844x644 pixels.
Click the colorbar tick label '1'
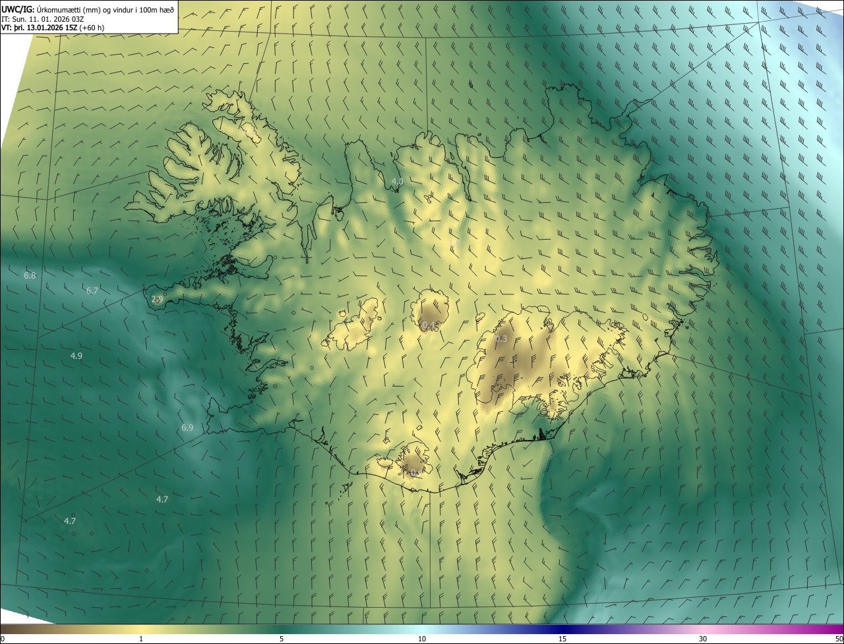(x=141, y=639)
